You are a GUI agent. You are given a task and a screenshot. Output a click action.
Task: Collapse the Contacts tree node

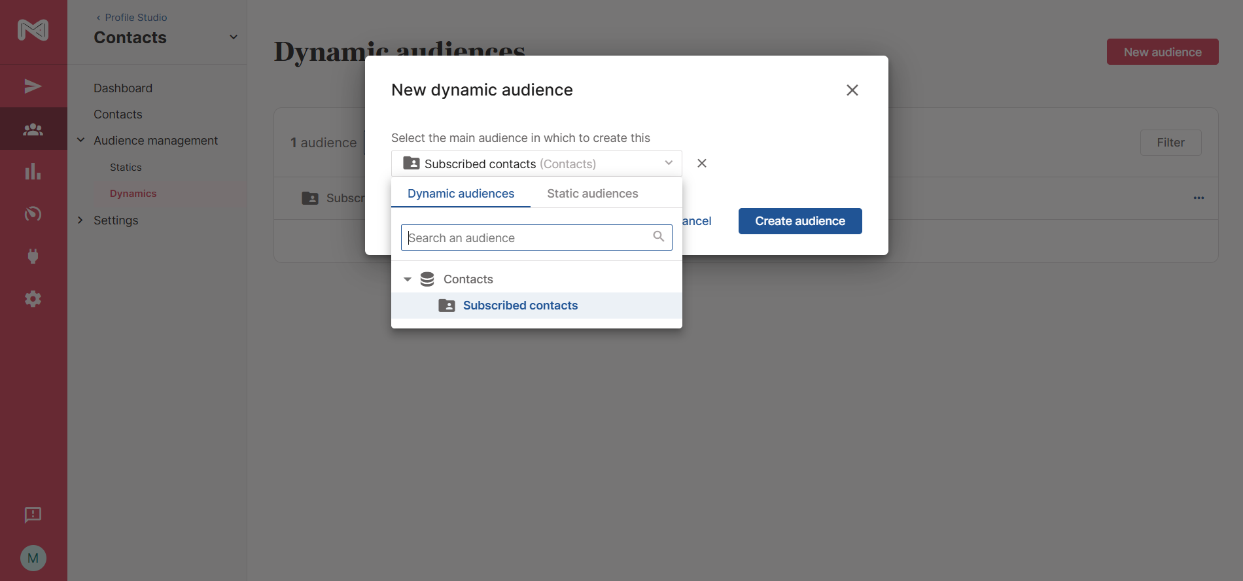click(407, 279)
